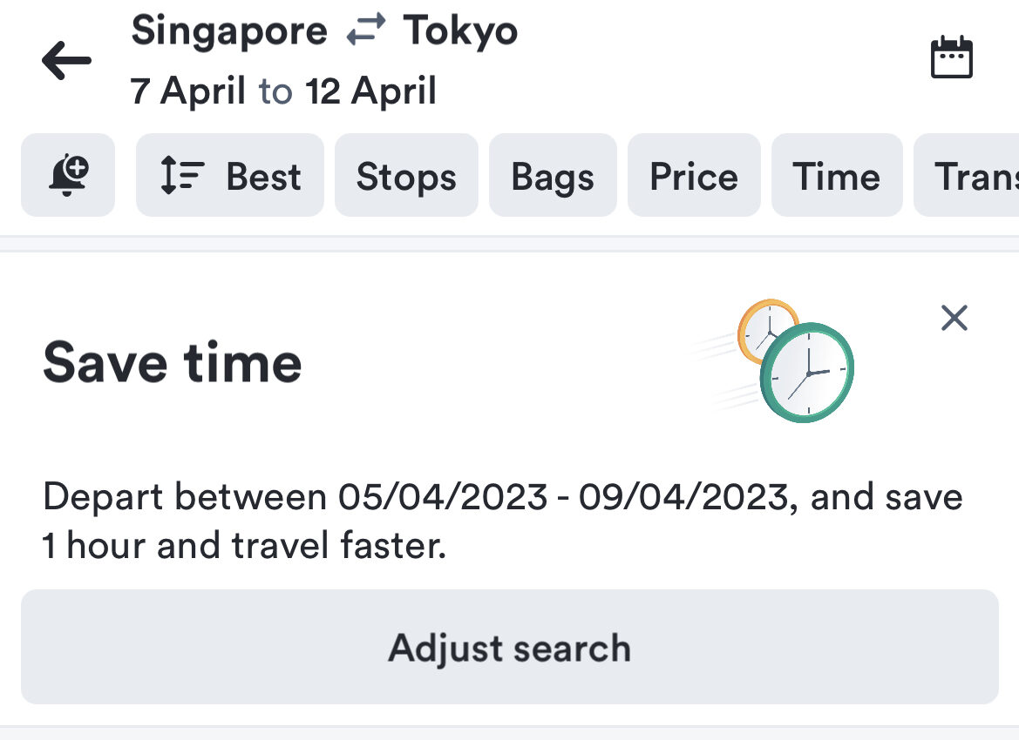Image resolution: width=1019 pixels, height=740 pixels.
Task: Tap the 12 April return date
Action: click(371, 91)
